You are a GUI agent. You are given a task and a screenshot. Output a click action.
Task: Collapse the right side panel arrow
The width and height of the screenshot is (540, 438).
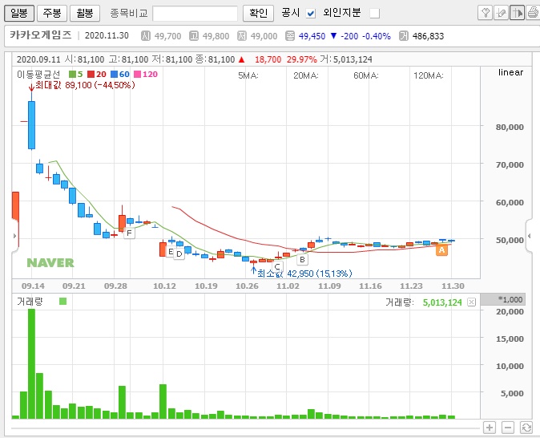pos(530,236)
